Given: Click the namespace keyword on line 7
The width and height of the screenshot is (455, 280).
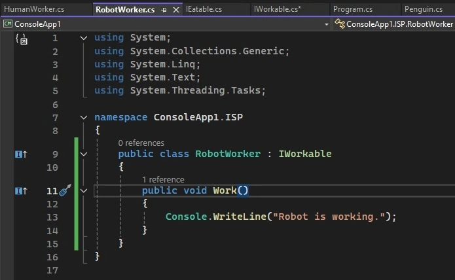Looking at the screenshot, I should [x=120, y=117].
